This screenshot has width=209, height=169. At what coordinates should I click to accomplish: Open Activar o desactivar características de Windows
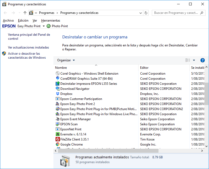(27, 55)
